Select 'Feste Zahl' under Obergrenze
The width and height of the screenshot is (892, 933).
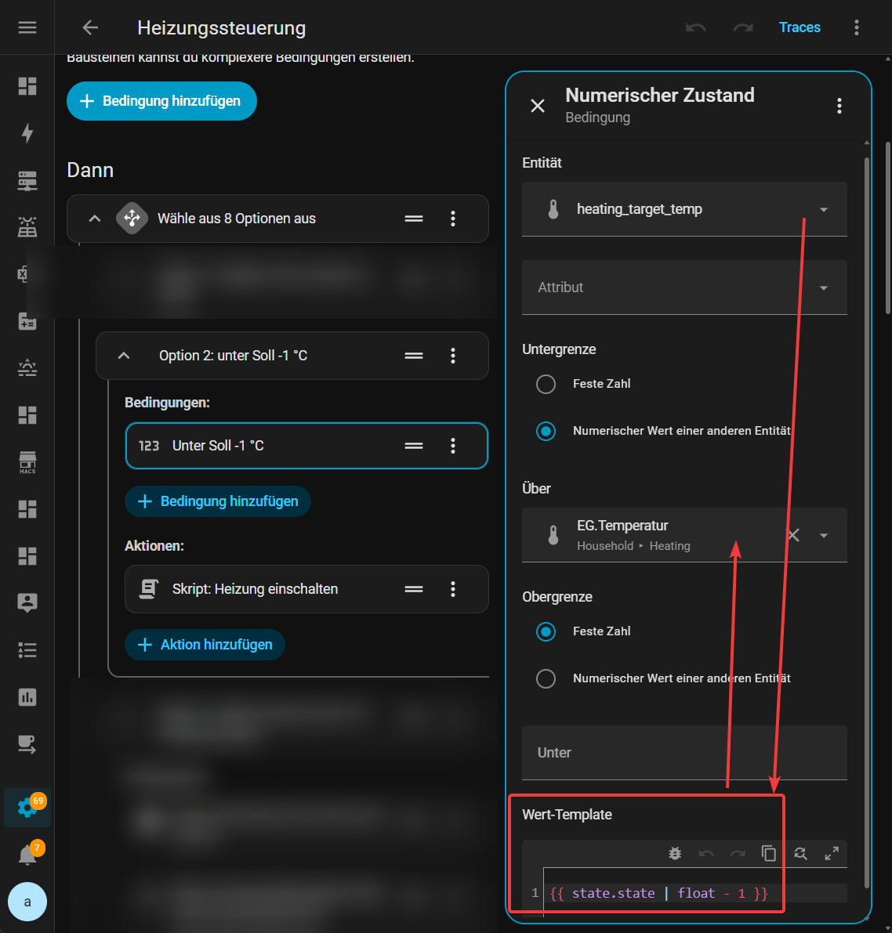[x=546, y=631]
